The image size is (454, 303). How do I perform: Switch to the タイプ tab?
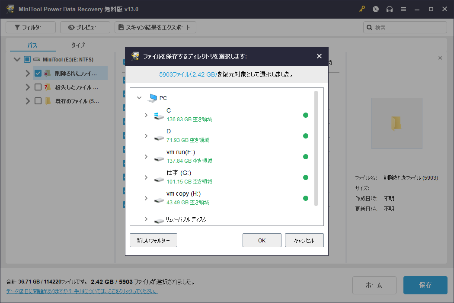(78, 45)
